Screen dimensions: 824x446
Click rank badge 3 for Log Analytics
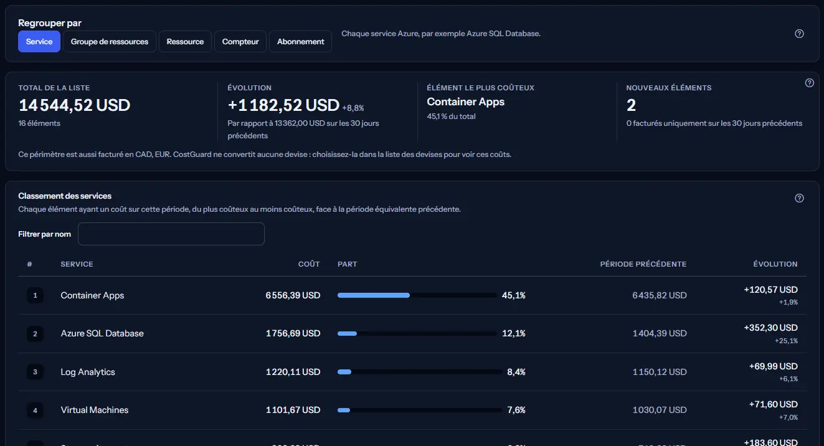tap(35, 372)
